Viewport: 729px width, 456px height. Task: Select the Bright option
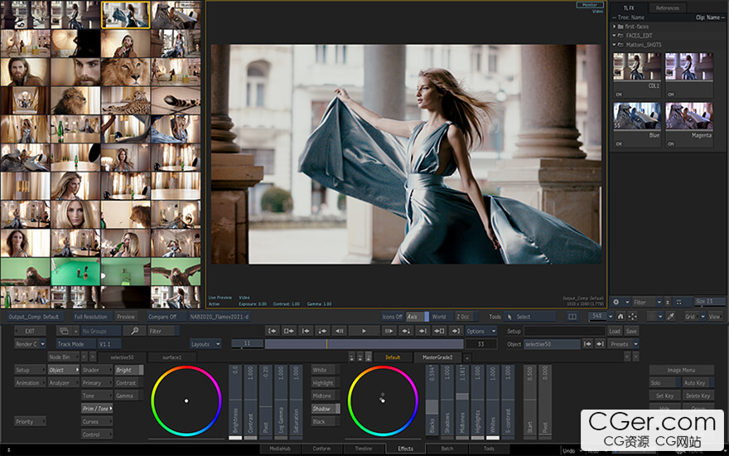tap(128, 370)
